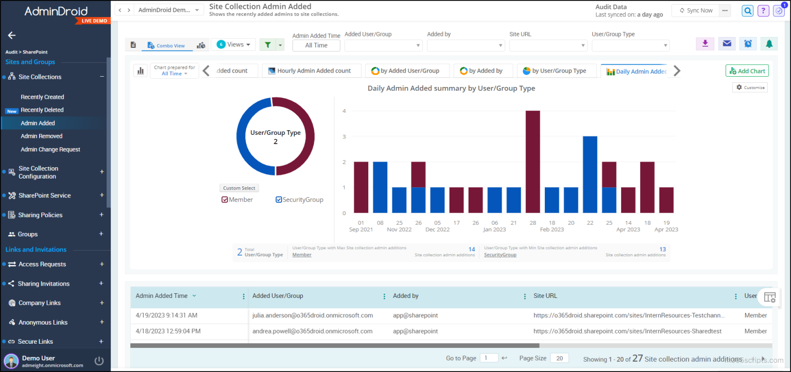Open the help question mark icon
Image resolution: width=791 pixels, height=372 pixels.
pos(763,10)
